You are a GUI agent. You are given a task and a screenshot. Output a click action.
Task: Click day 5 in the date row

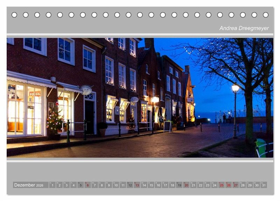(x=80, y=185)
